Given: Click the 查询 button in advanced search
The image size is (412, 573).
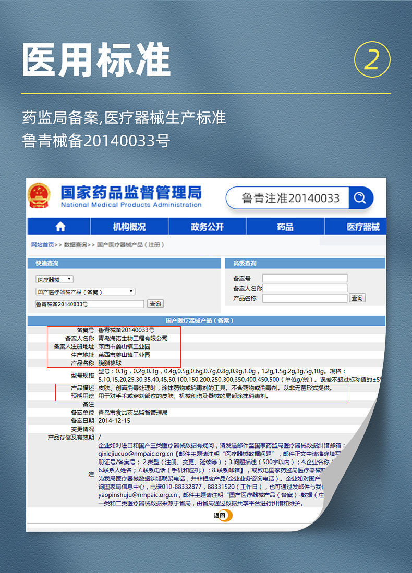Looking at the screenshot, I should tap(357, 298).
